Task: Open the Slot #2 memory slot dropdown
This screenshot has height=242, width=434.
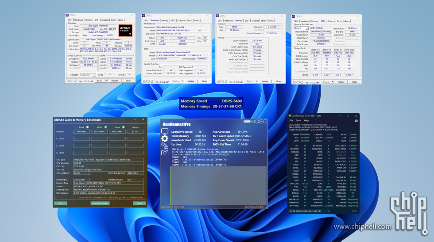Action: tap(301, 28)
